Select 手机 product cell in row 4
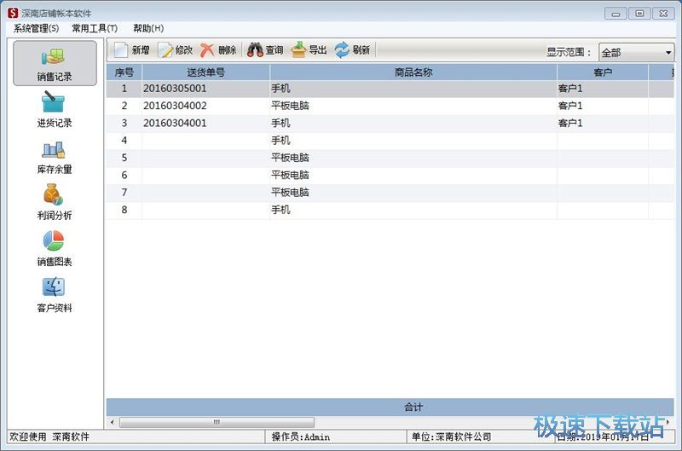Image resolution: width=682 pixels, height=451 pixels. pos(413,141)
